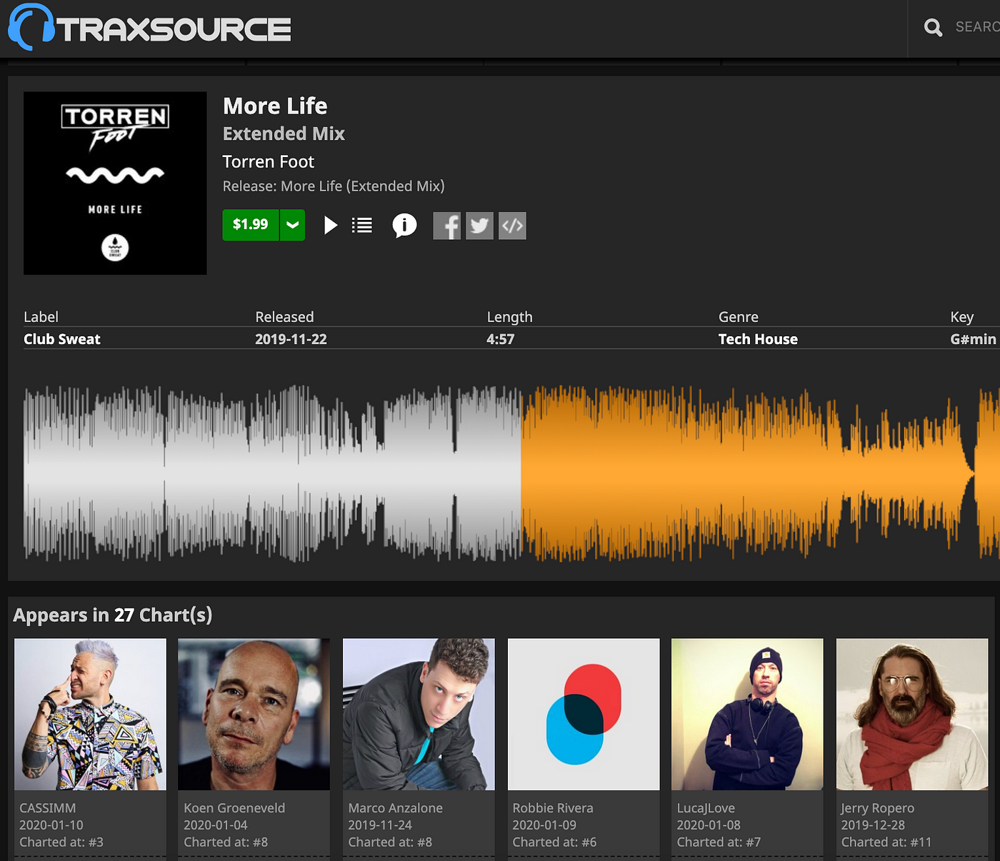
Task: Click the More Life track title
Action: (275, 106)
